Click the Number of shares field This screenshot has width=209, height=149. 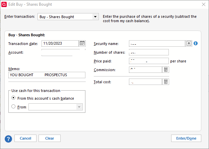(148, 52)
